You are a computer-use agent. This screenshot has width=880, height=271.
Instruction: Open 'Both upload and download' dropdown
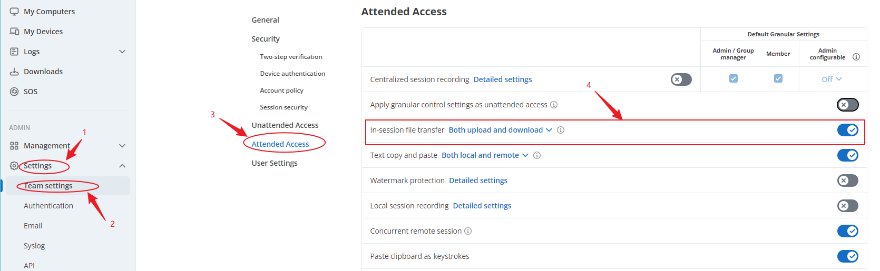pos(500,130)
